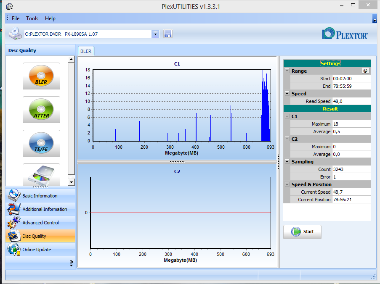380x284 pixels.
Task: Save results with the floppy disk icon
Action: [168, 34]
